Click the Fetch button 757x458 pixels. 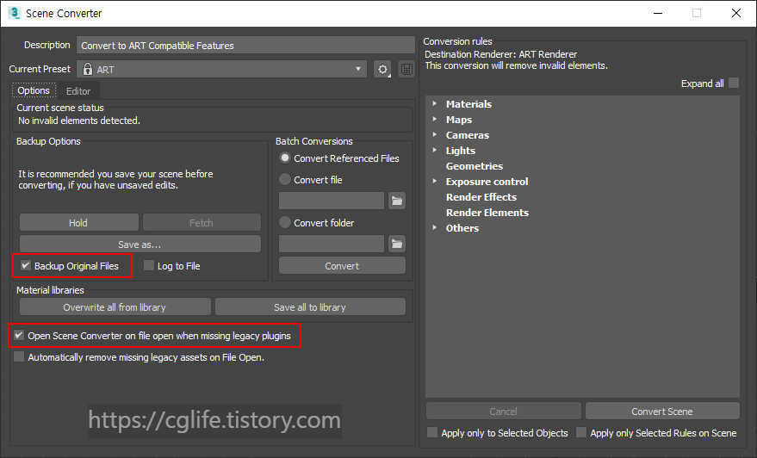[202, 222]
